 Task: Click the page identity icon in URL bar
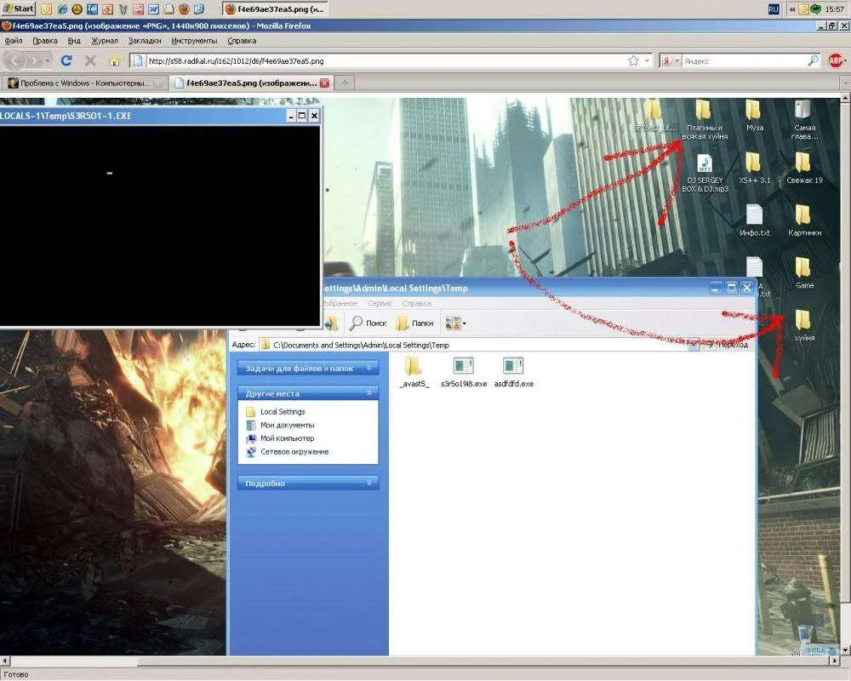(x=138, y=60)
